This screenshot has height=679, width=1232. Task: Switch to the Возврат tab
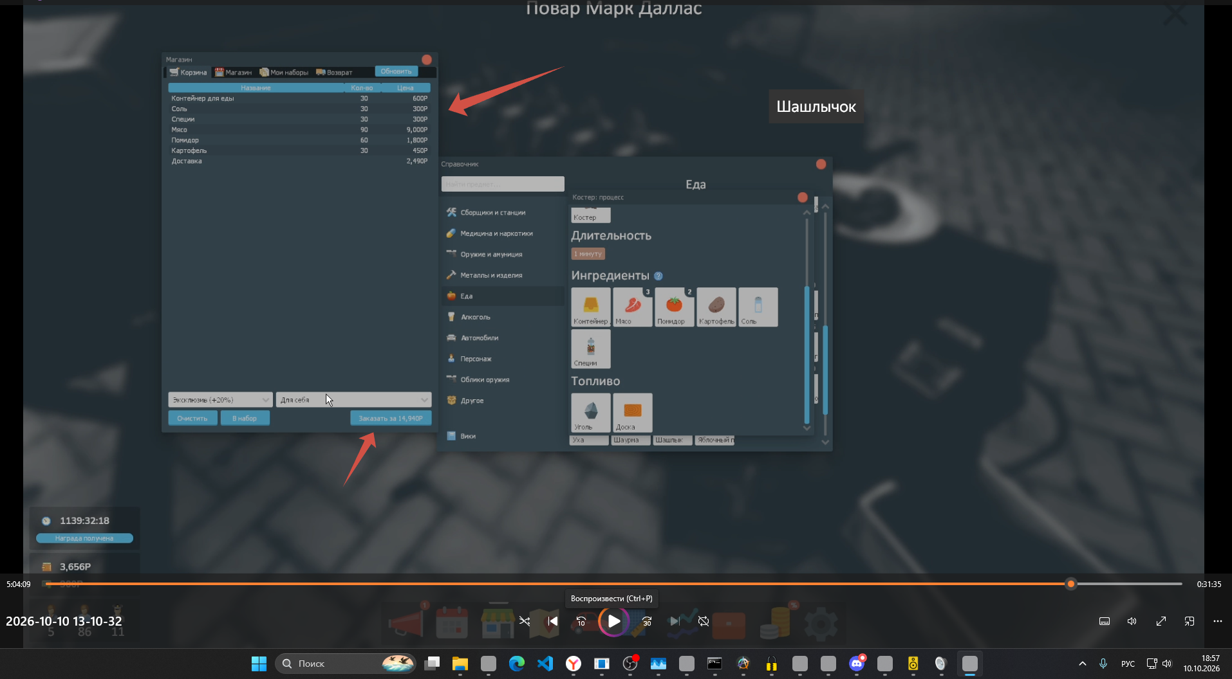[334, 72]
